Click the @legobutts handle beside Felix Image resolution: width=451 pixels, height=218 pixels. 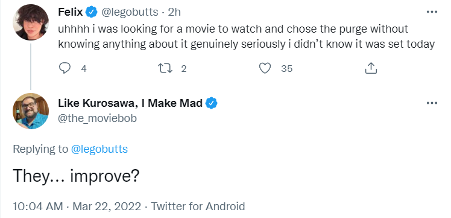128,12
